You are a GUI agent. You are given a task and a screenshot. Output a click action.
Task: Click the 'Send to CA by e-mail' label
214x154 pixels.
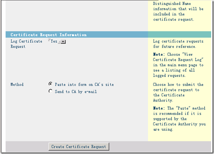coord(76,91)
